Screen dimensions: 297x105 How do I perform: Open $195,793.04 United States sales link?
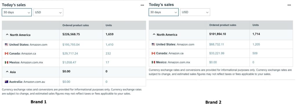coord(71,45)
